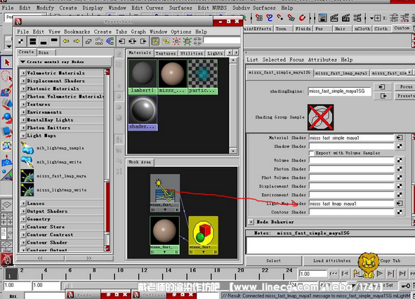
Task: Select the yellow shading group node
Action: 203,235
